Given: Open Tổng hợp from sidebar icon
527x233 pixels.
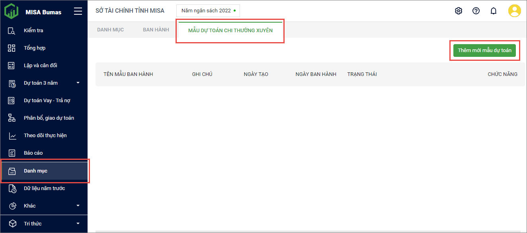Looking at the screenshot, I should (12, 48).
